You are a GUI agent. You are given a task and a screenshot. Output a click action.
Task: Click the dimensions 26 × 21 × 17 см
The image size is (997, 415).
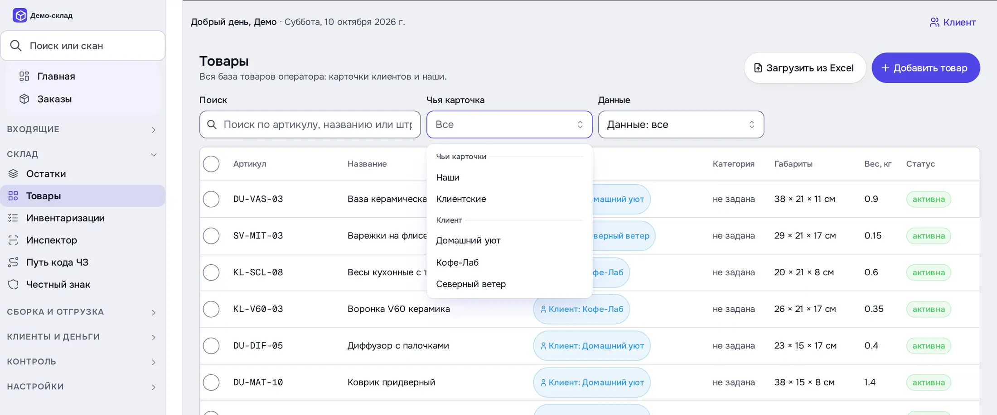[x=805, y=309]
